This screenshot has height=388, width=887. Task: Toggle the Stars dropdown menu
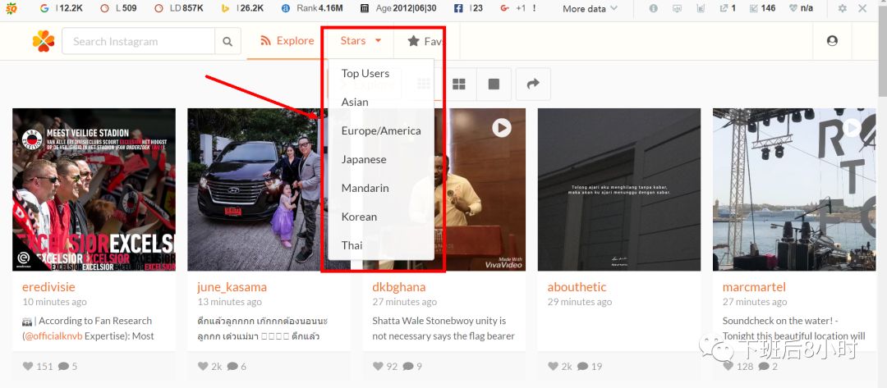[361, 41]
